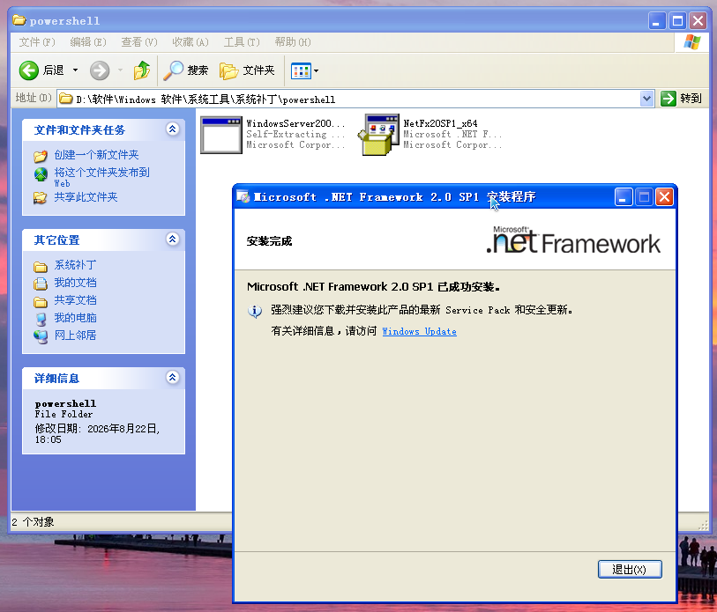The height and width of the screenshot is (612, 717).
Task: Click the share folder icon
Action: (41, 198)
